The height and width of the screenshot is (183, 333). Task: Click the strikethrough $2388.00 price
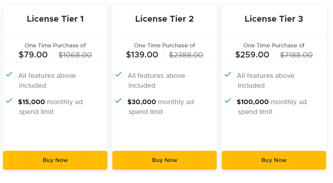186,55
